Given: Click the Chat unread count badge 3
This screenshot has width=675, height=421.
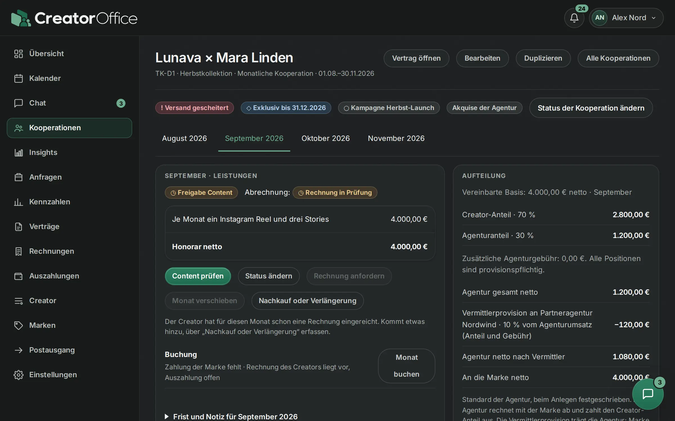Looking at the screenshot, I should tap(121, 103).
